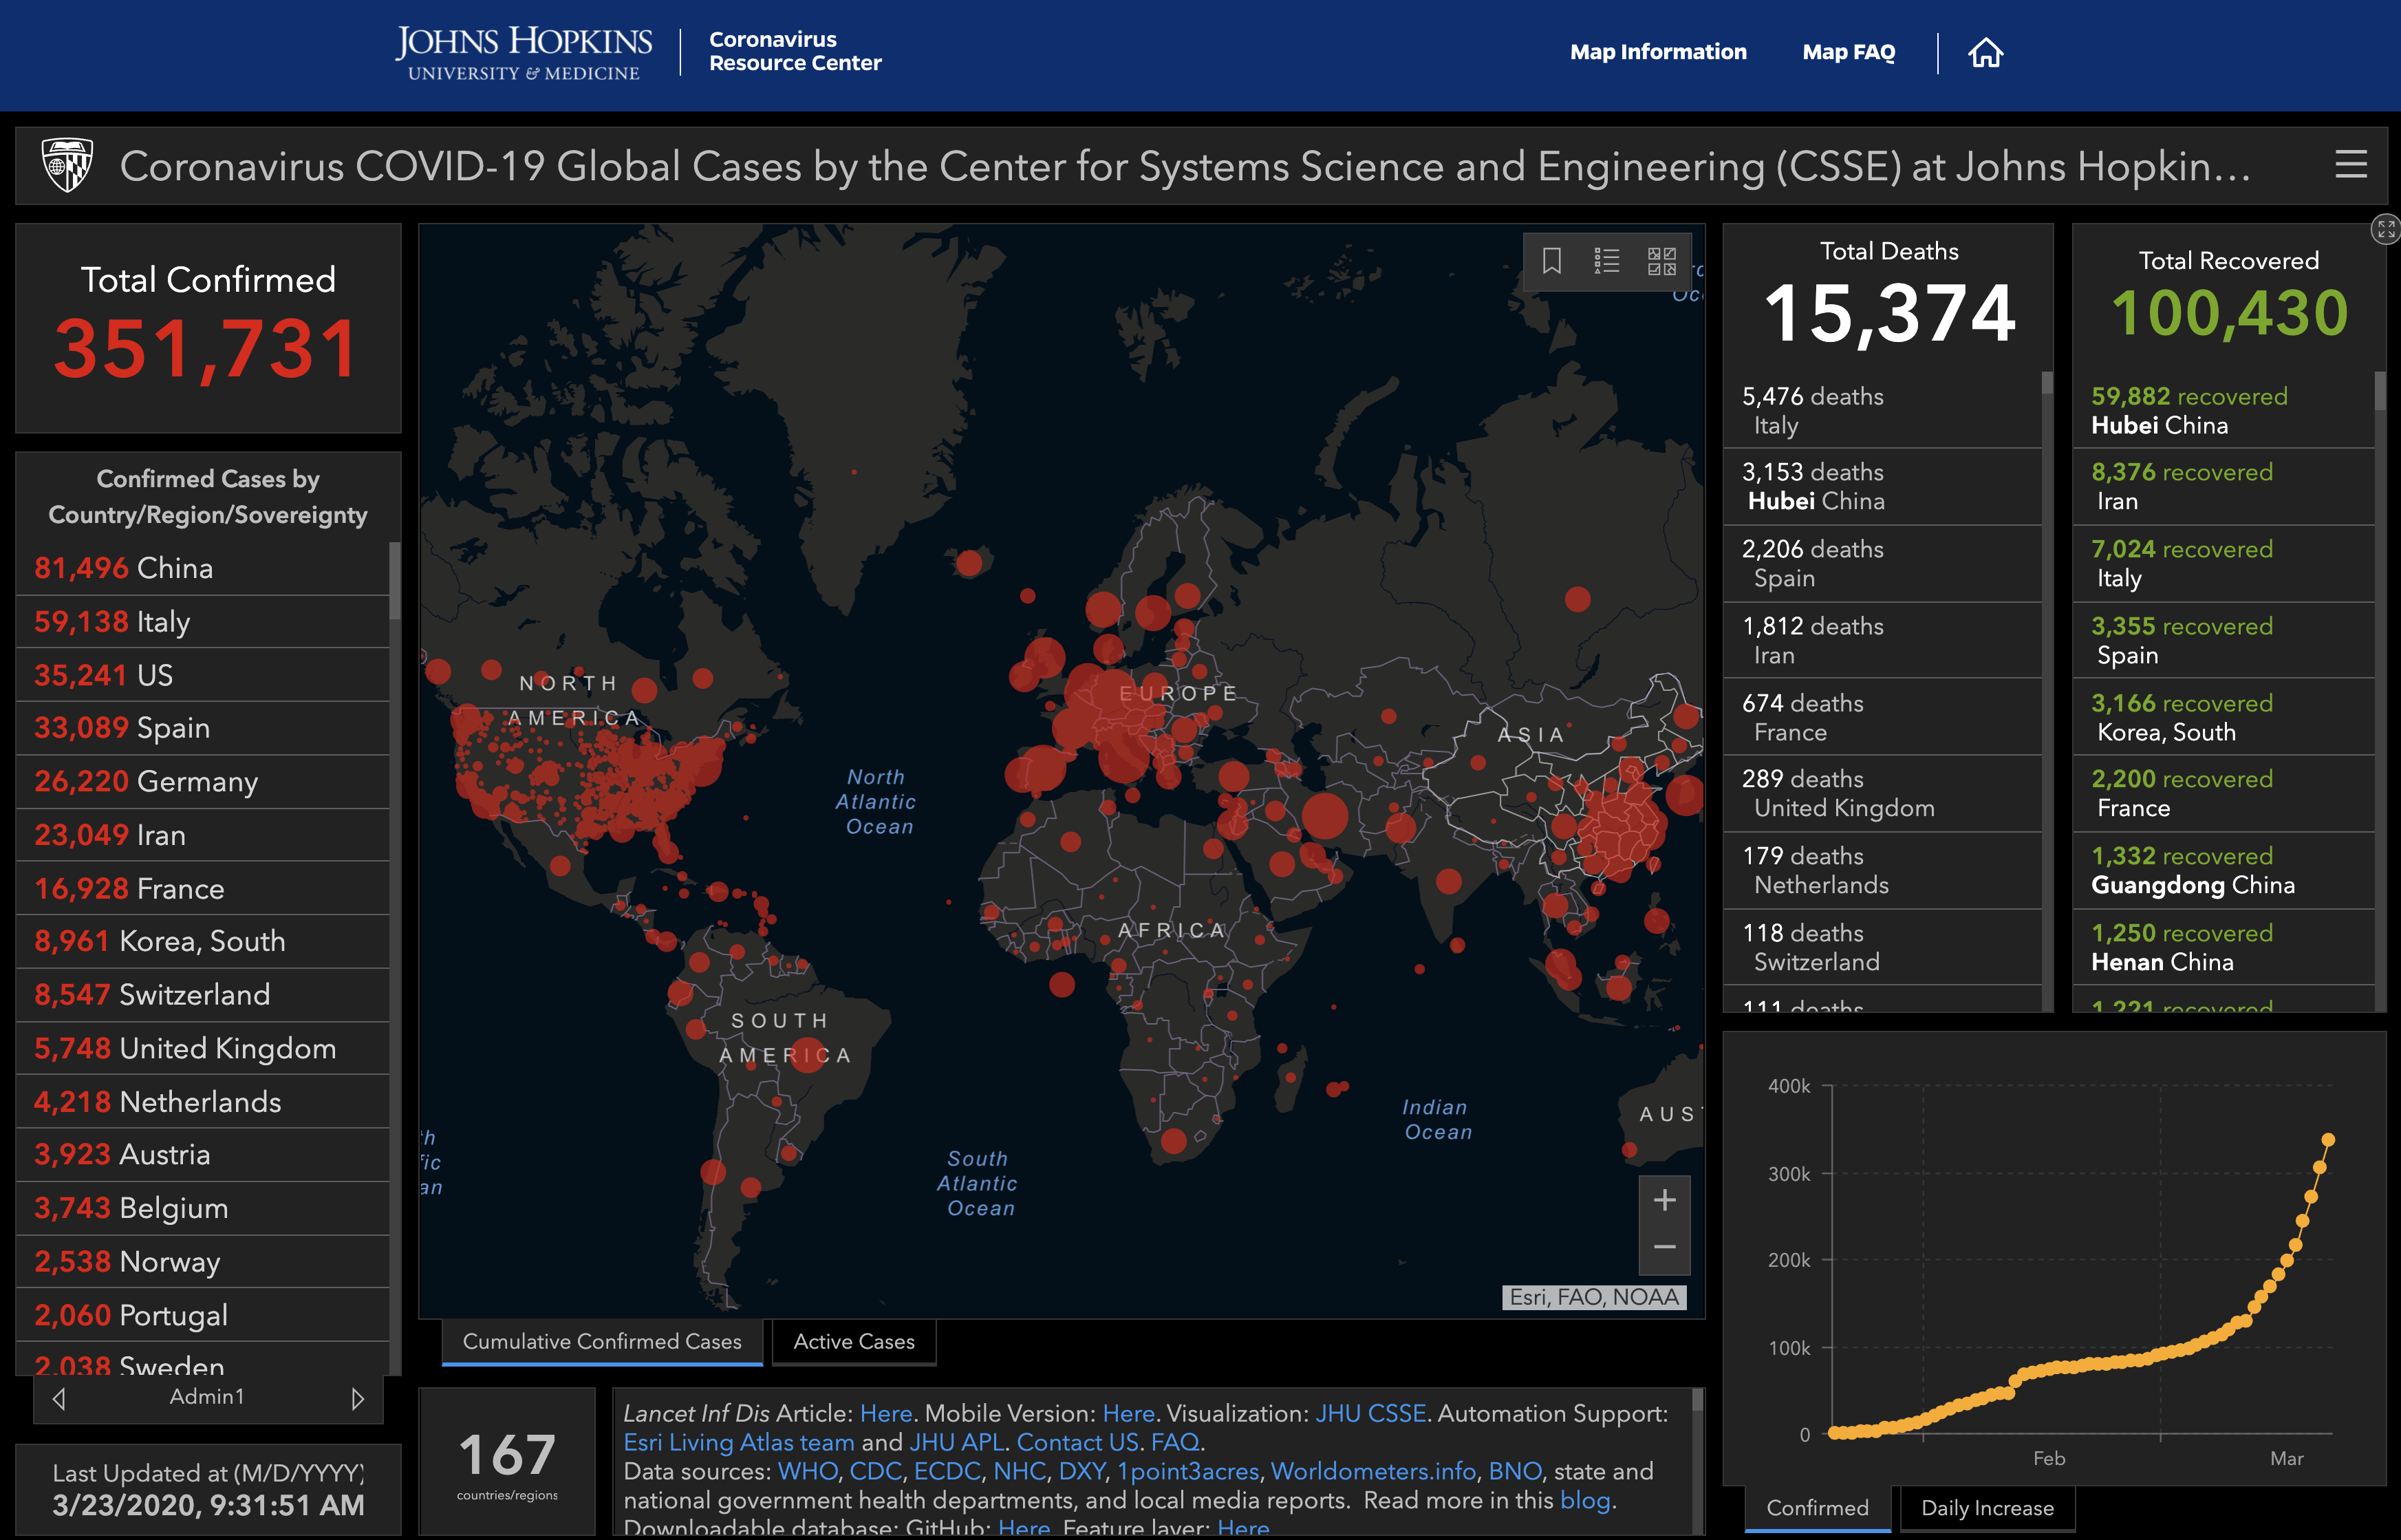Select 16,928 France in country list
This screenshot has height=1540, width=2401.
point(202,888)
